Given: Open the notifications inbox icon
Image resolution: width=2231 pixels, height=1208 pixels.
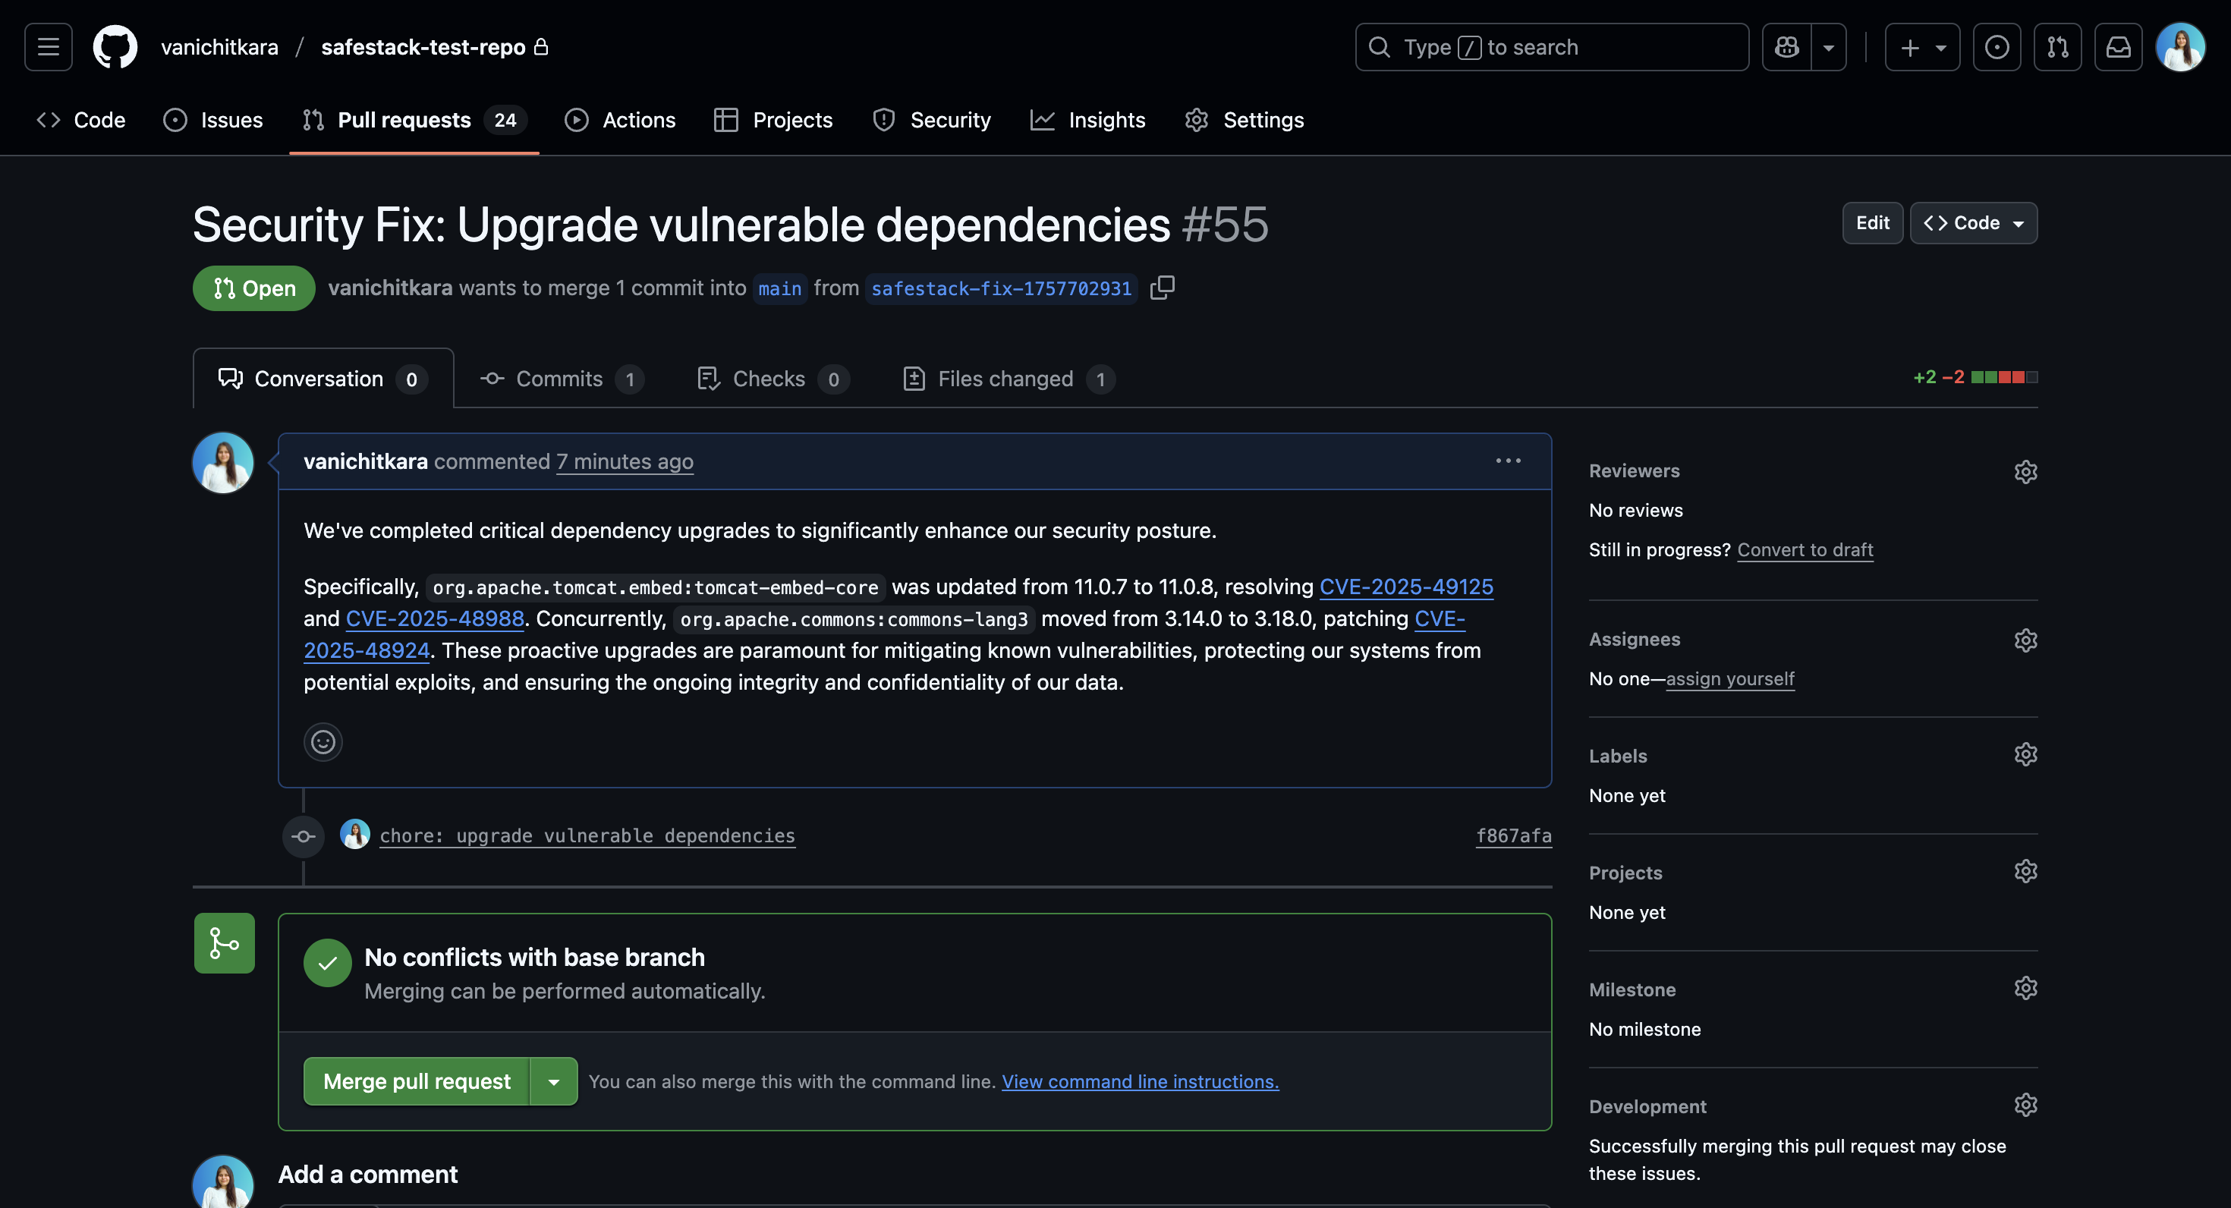Looking at the screenshot, I should pos(2117,47).
